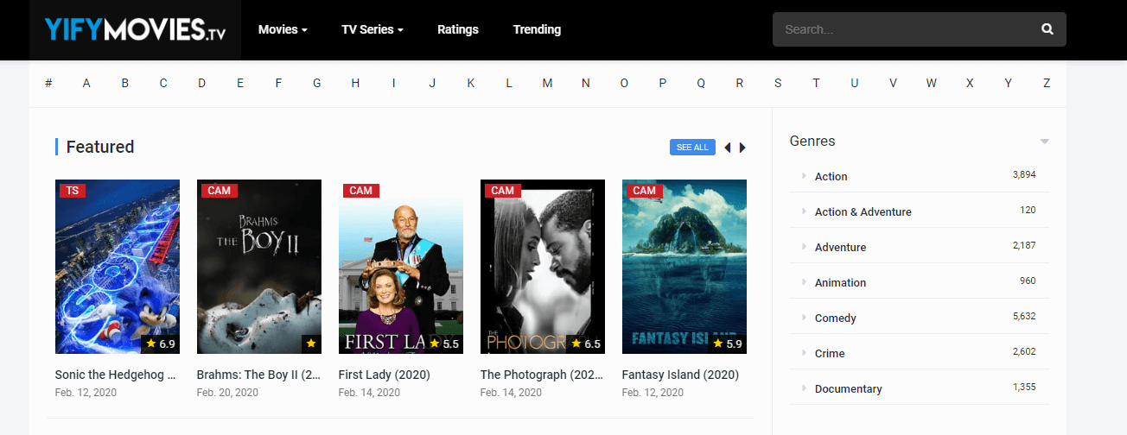Click the Feb. 20, 2020 date
The height and width of the screenshot is (435, 1127).
click(227, 393)
